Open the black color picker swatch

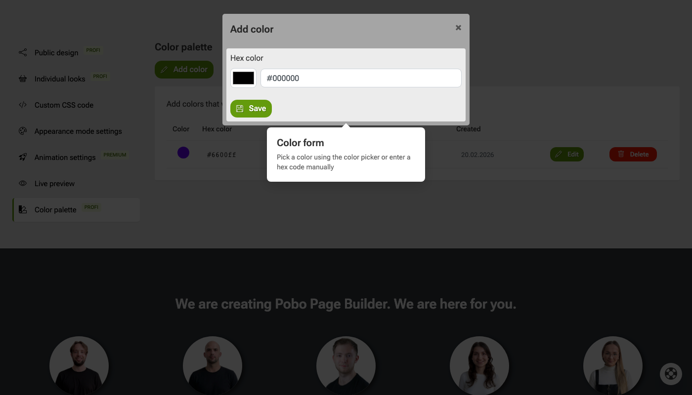coord(243,78)
